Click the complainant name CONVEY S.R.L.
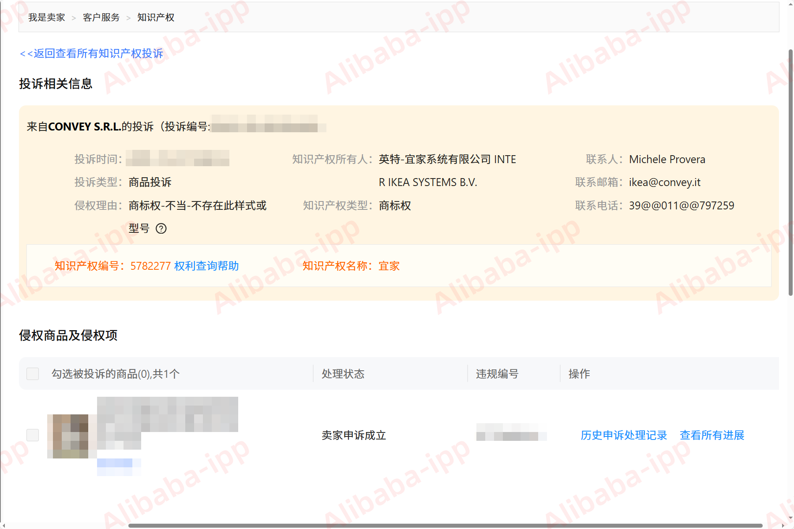Image resolution: width=794 pixels, height=529 pixels. pyautogui.click(x=85, y=127)
